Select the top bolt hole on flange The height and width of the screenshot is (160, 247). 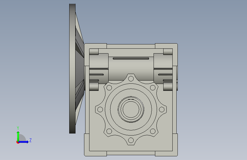click(x=131, y=78)
